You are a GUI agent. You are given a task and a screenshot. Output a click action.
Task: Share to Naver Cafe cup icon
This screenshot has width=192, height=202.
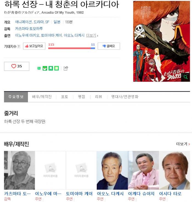45,68
